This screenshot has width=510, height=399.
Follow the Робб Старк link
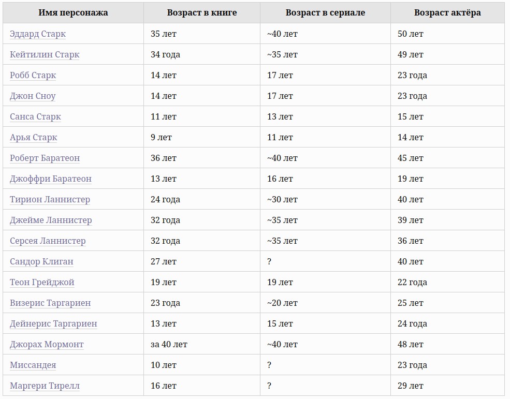pyautogui.click(x=33, y=76)
